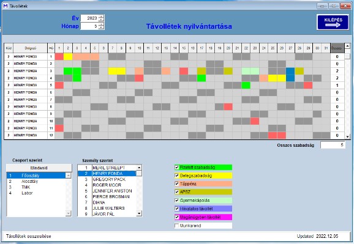Enable the Munkarend checkbox
This screenshot has width=354, height=244.
click(x=177, y=226)
